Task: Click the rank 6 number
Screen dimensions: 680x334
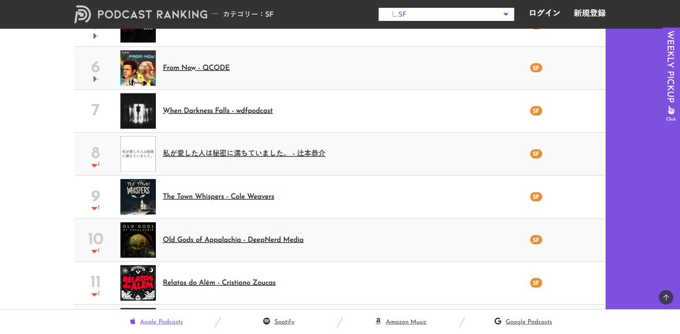Action: click(95, 67)
